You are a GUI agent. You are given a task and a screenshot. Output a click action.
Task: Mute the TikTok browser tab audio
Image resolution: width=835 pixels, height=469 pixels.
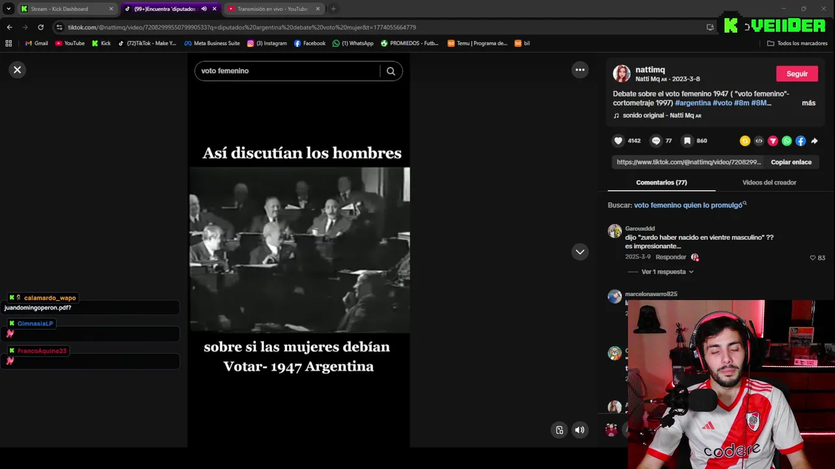204,9
